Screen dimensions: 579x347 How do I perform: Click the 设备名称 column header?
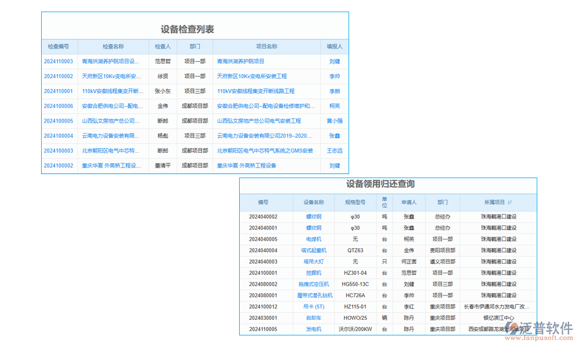(x=313, y=202)
